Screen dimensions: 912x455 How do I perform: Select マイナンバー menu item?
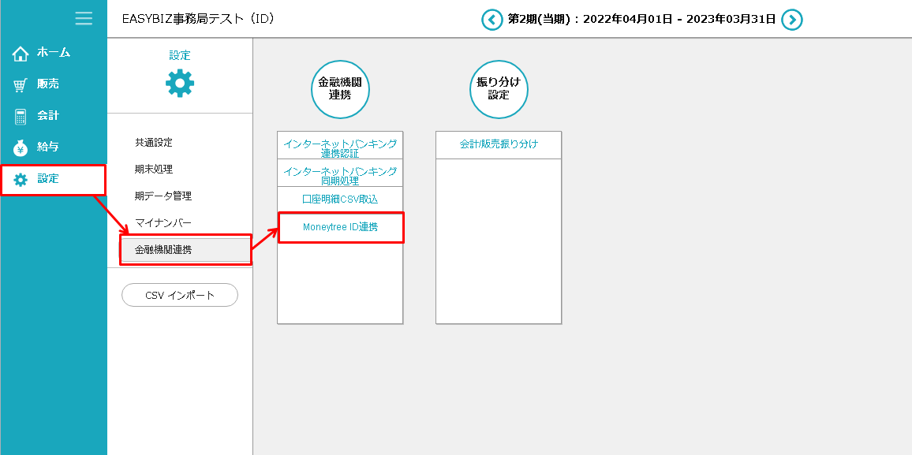[163, 223]
